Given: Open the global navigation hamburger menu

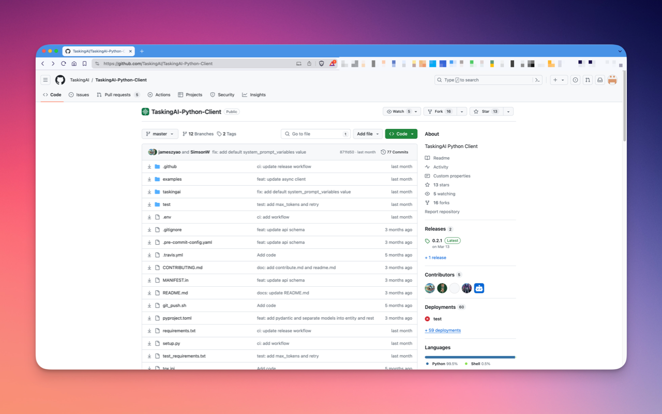Looking at the screenshot, I should click(46, 80).
